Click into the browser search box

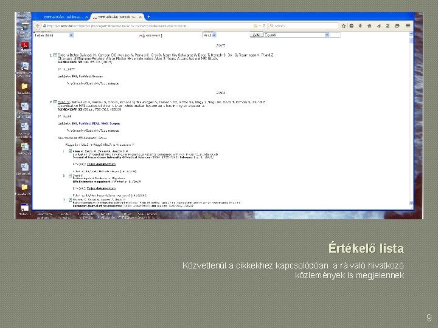[303, 26]
